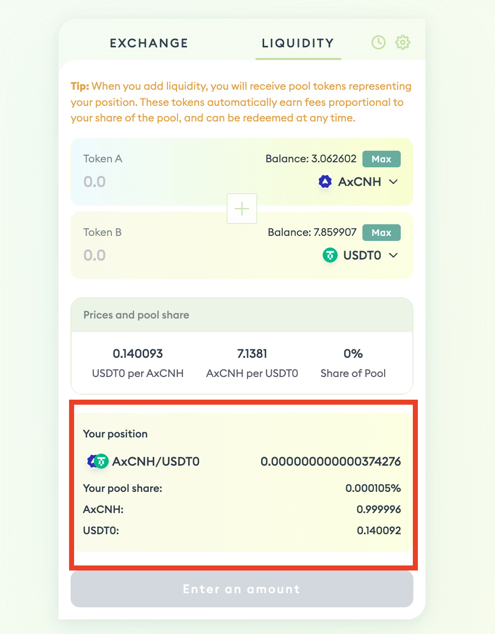Select the Liquidity tab

pyautogui.click(x=298, y=43)
